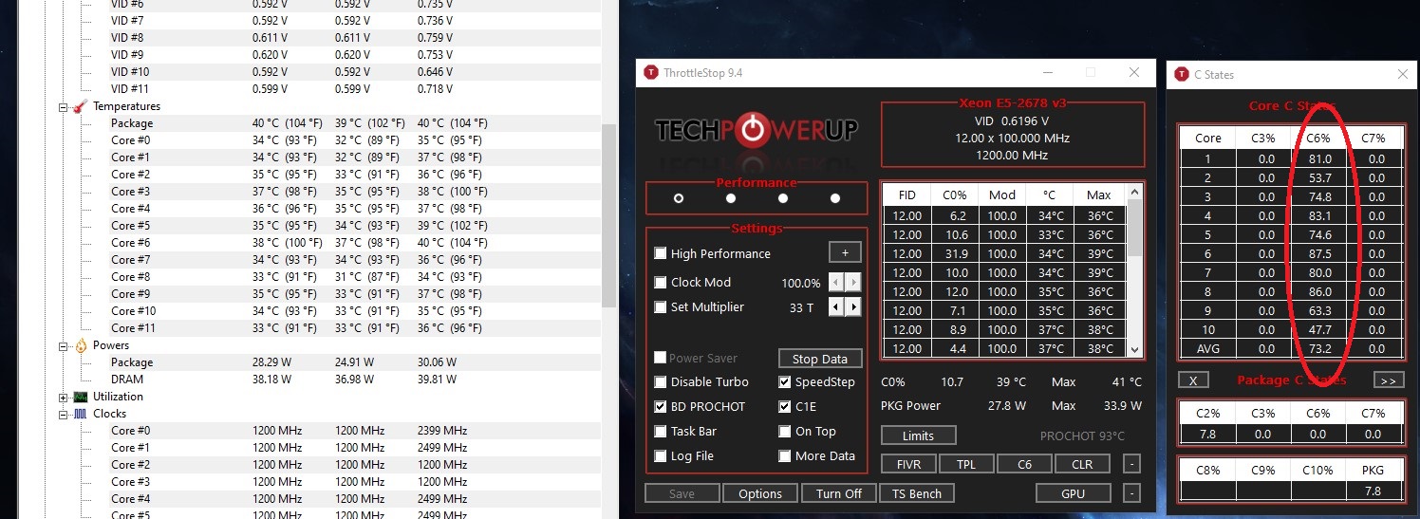Launch TS Bench
Screen dimensions: 1420x519
point(917,493)
